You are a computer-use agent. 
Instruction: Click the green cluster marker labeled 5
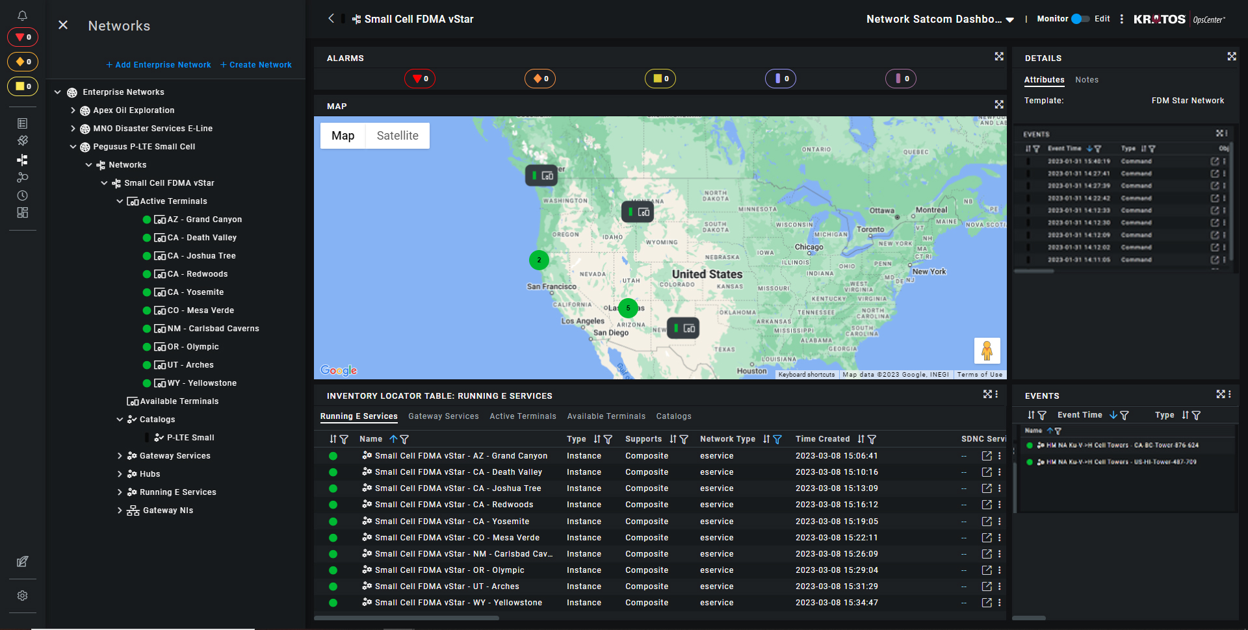[x=628, y=308]
